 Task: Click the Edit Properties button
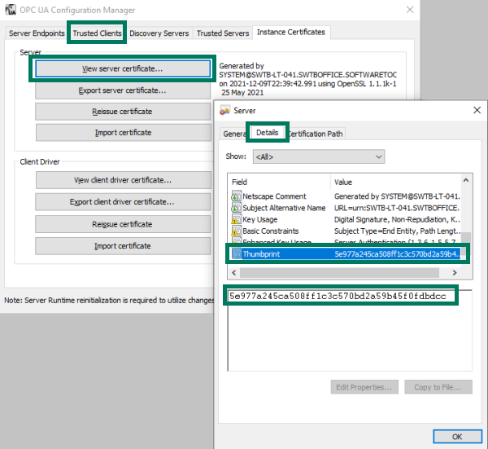pyautogui.click(x=364, y=387)
